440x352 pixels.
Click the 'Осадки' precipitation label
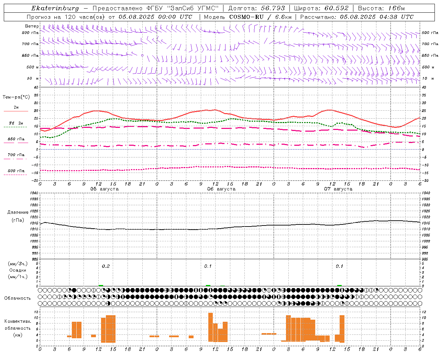click(18, 270)
